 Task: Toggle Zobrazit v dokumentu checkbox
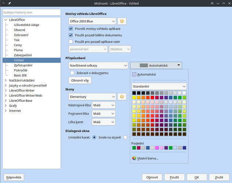(72, 73)
